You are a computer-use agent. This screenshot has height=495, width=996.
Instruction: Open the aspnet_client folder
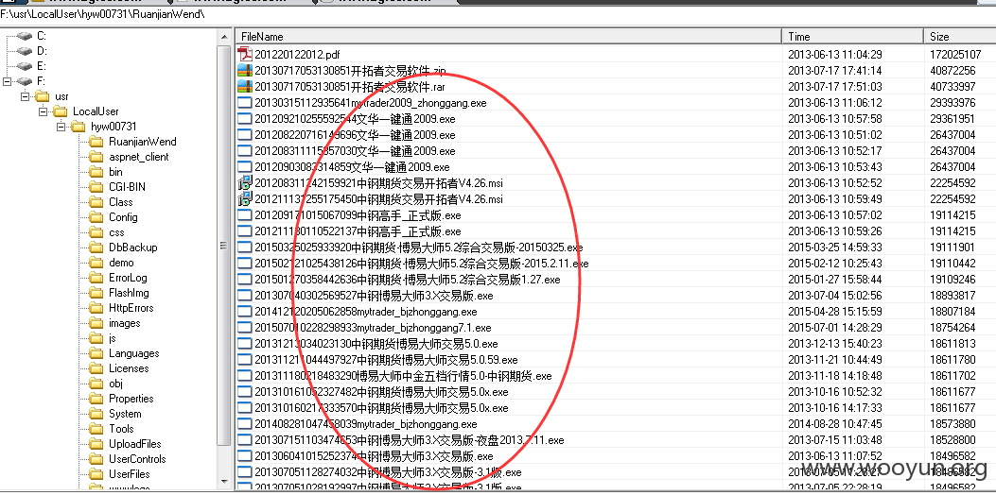click(x=138, y=157)
